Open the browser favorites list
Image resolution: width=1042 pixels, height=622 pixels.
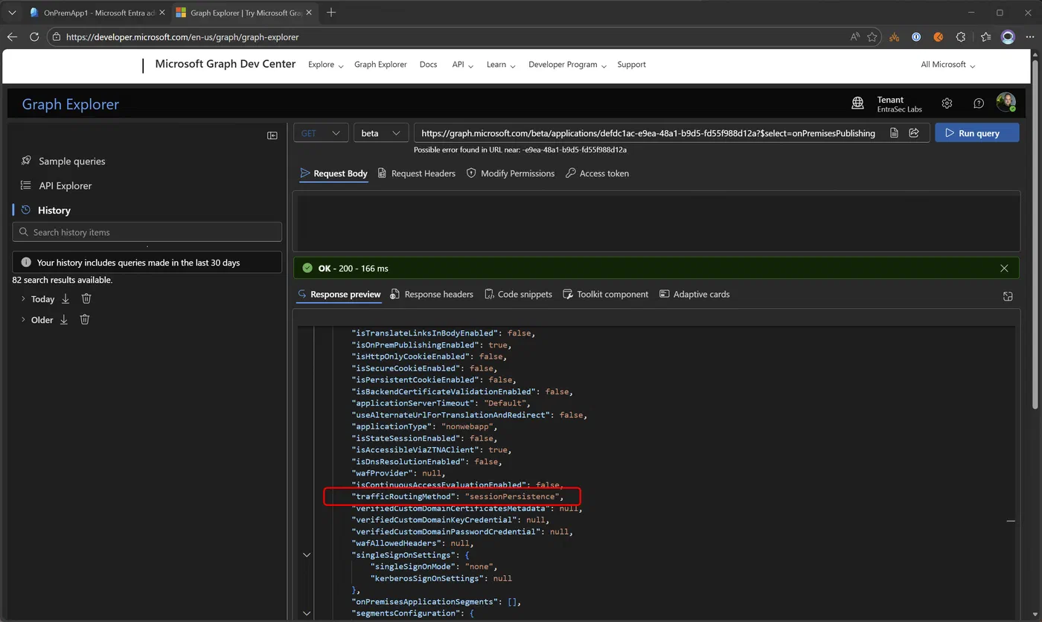(985, 36)
